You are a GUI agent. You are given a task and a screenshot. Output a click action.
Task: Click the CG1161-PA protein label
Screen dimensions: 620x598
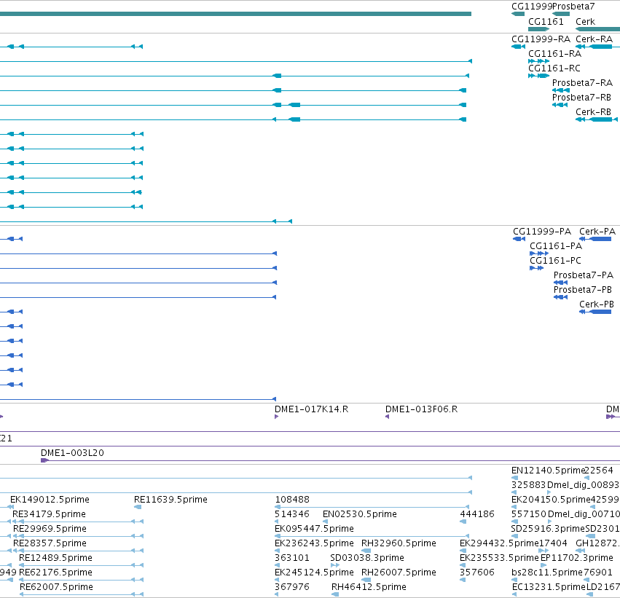556,246
